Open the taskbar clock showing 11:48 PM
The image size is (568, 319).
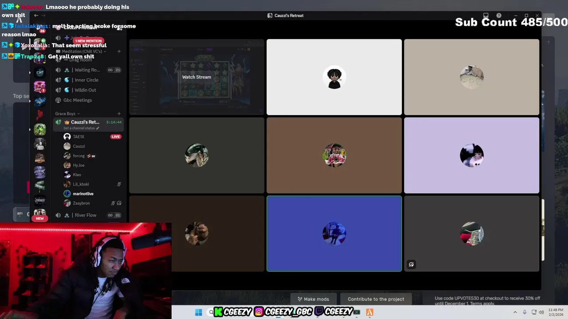(x=556, y=312)
